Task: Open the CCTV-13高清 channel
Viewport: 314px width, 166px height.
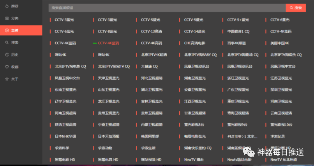Action: coord(152,31)
